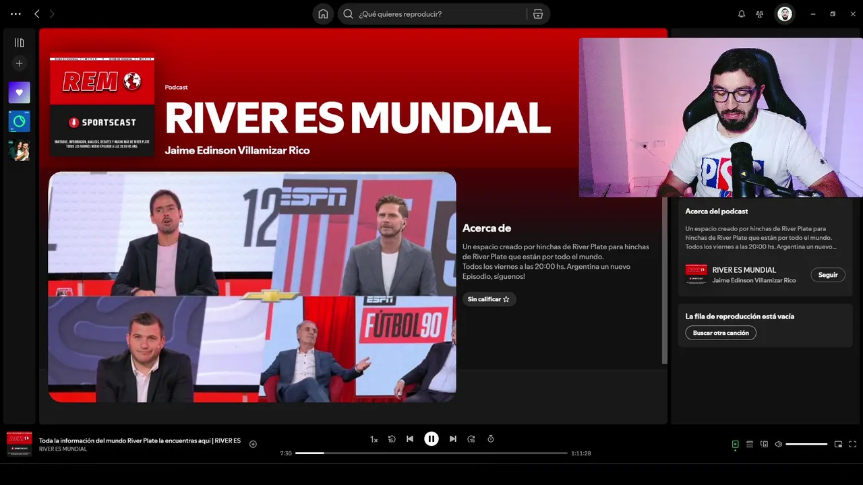Image resolution: width=863 pixels, height=485 pixels.
Task: Go back with the left arrow
Action: pyautogui.click(x=37, y=13)
